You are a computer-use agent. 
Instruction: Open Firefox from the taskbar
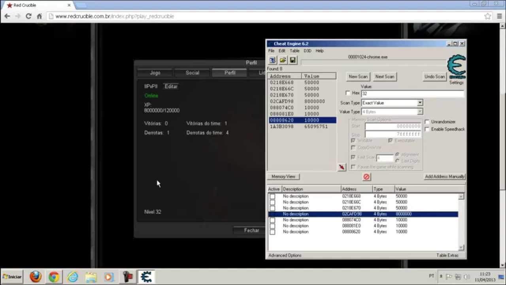(36, 277)
